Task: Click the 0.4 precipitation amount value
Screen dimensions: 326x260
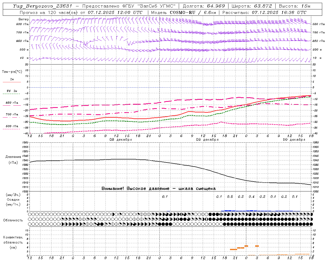Action: 252,197
